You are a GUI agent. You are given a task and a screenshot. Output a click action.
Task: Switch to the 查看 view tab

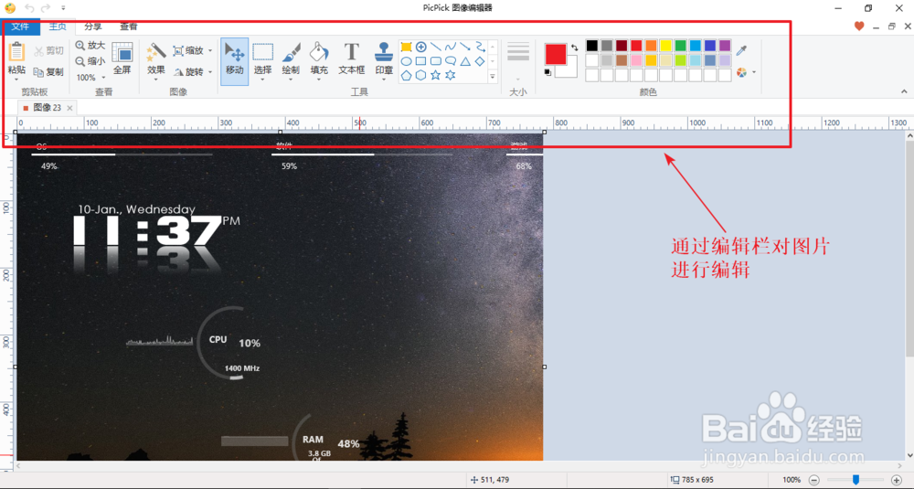tap(129, 27)
